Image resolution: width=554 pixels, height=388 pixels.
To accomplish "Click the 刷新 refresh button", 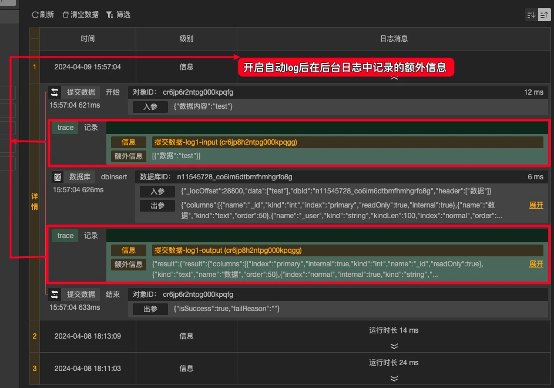I will 43,15.
